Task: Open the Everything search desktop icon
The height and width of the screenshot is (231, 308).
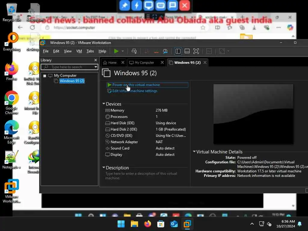Action: coord(12,42)
